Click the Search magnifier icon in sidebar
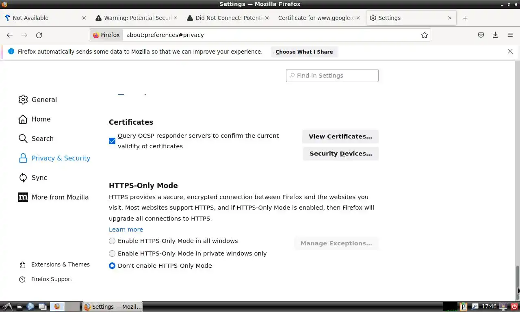The width and height of the screenshot is (520, 312). [23, 139]
